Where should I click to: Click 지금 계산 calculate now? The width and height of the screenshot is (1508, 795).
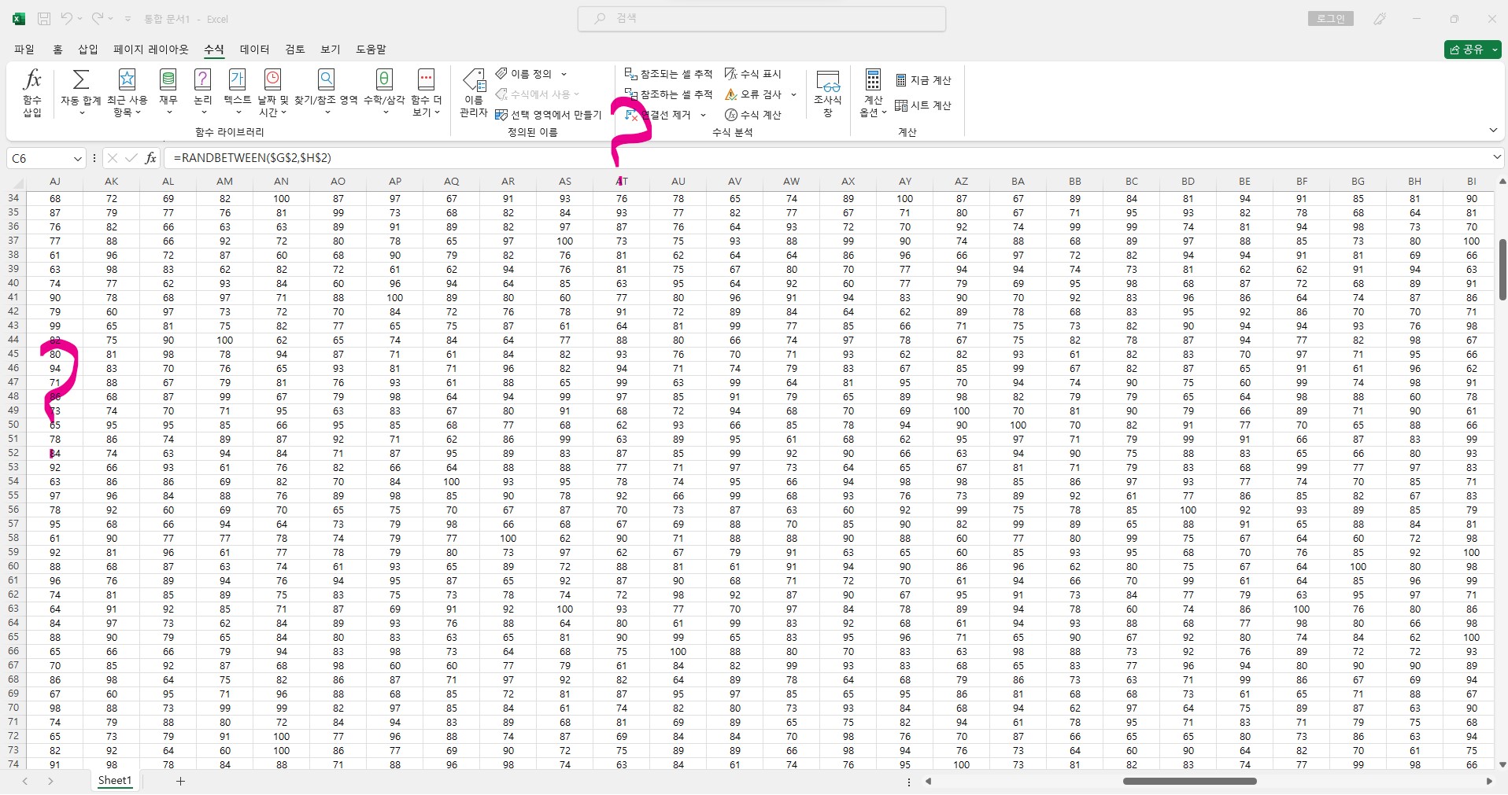923,80
